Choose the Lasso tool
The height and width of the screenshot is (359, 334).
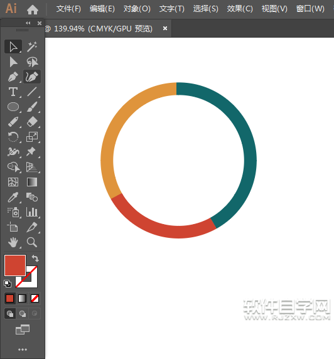tap(32, 62)
